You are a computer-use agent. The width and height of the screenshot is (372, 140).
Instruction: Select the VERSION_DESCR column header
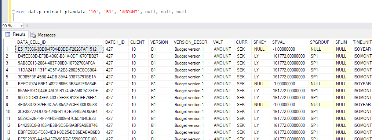pyautogui.click(x=192, y=42)
